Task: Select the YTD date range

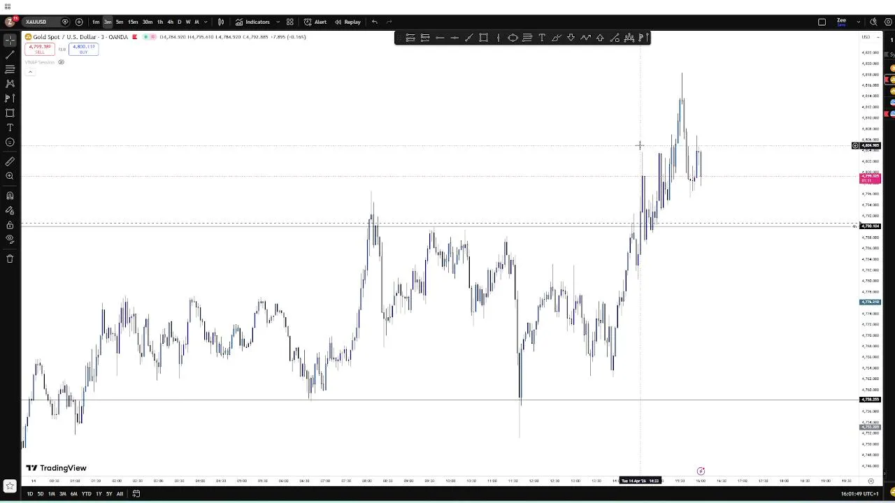Action: click(x=86, y=494)
